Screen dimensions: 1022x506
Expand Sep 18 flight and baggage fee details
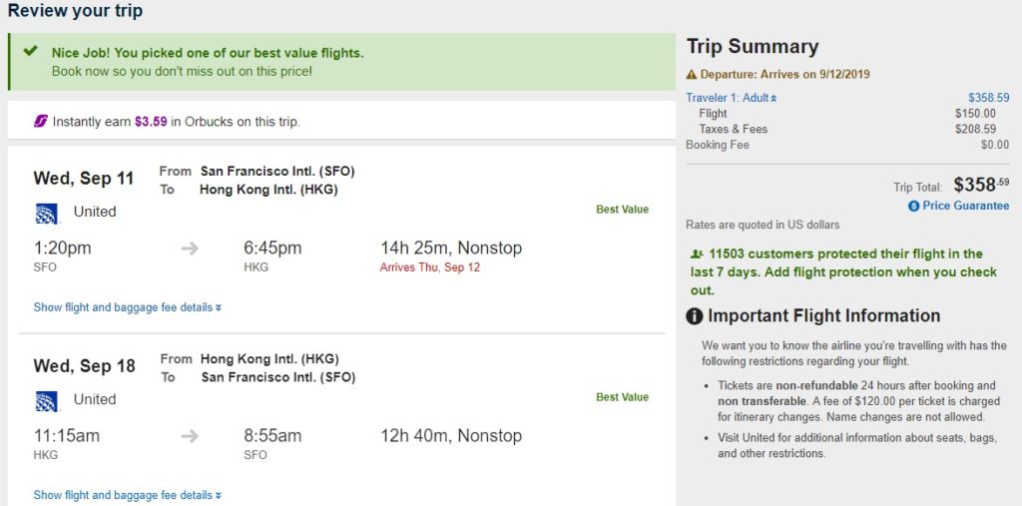pyautogui.click(x=127, y=495)
